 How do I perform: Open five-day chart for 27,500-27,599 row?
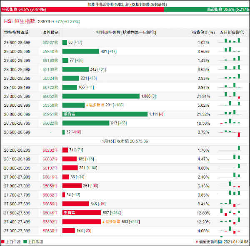click(230, 212)
